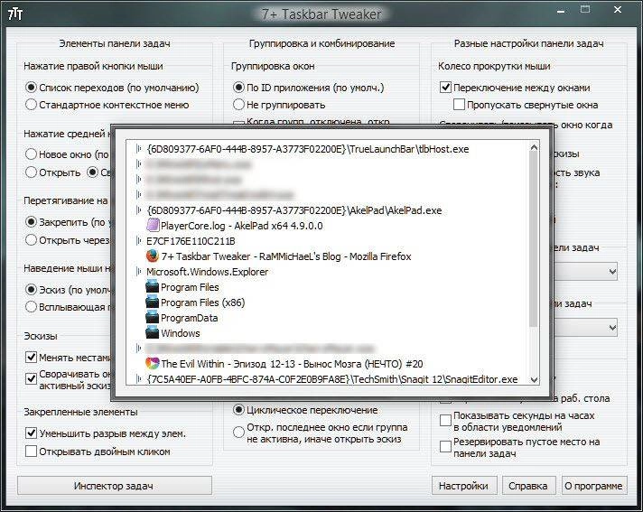Minimize the 7+ Taskbar Tweaker window
The width and height of the screenshot is (643, 512).
point(561,11)
